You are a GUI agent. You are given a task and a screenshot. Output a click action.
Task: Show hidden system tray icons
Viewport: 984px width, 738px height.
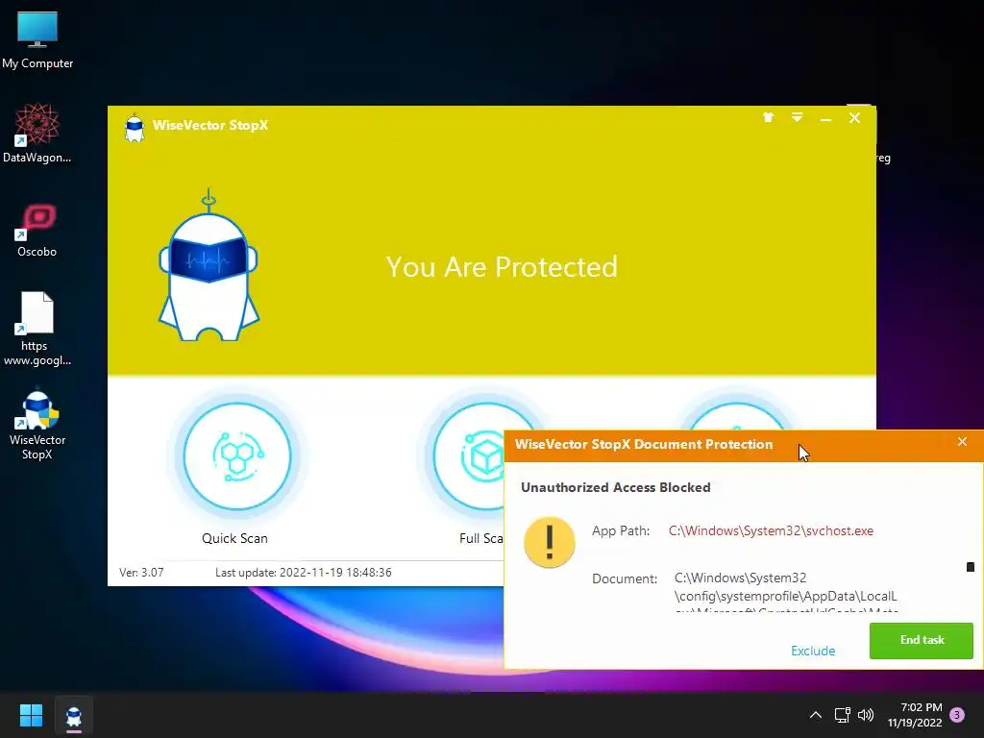815,715
